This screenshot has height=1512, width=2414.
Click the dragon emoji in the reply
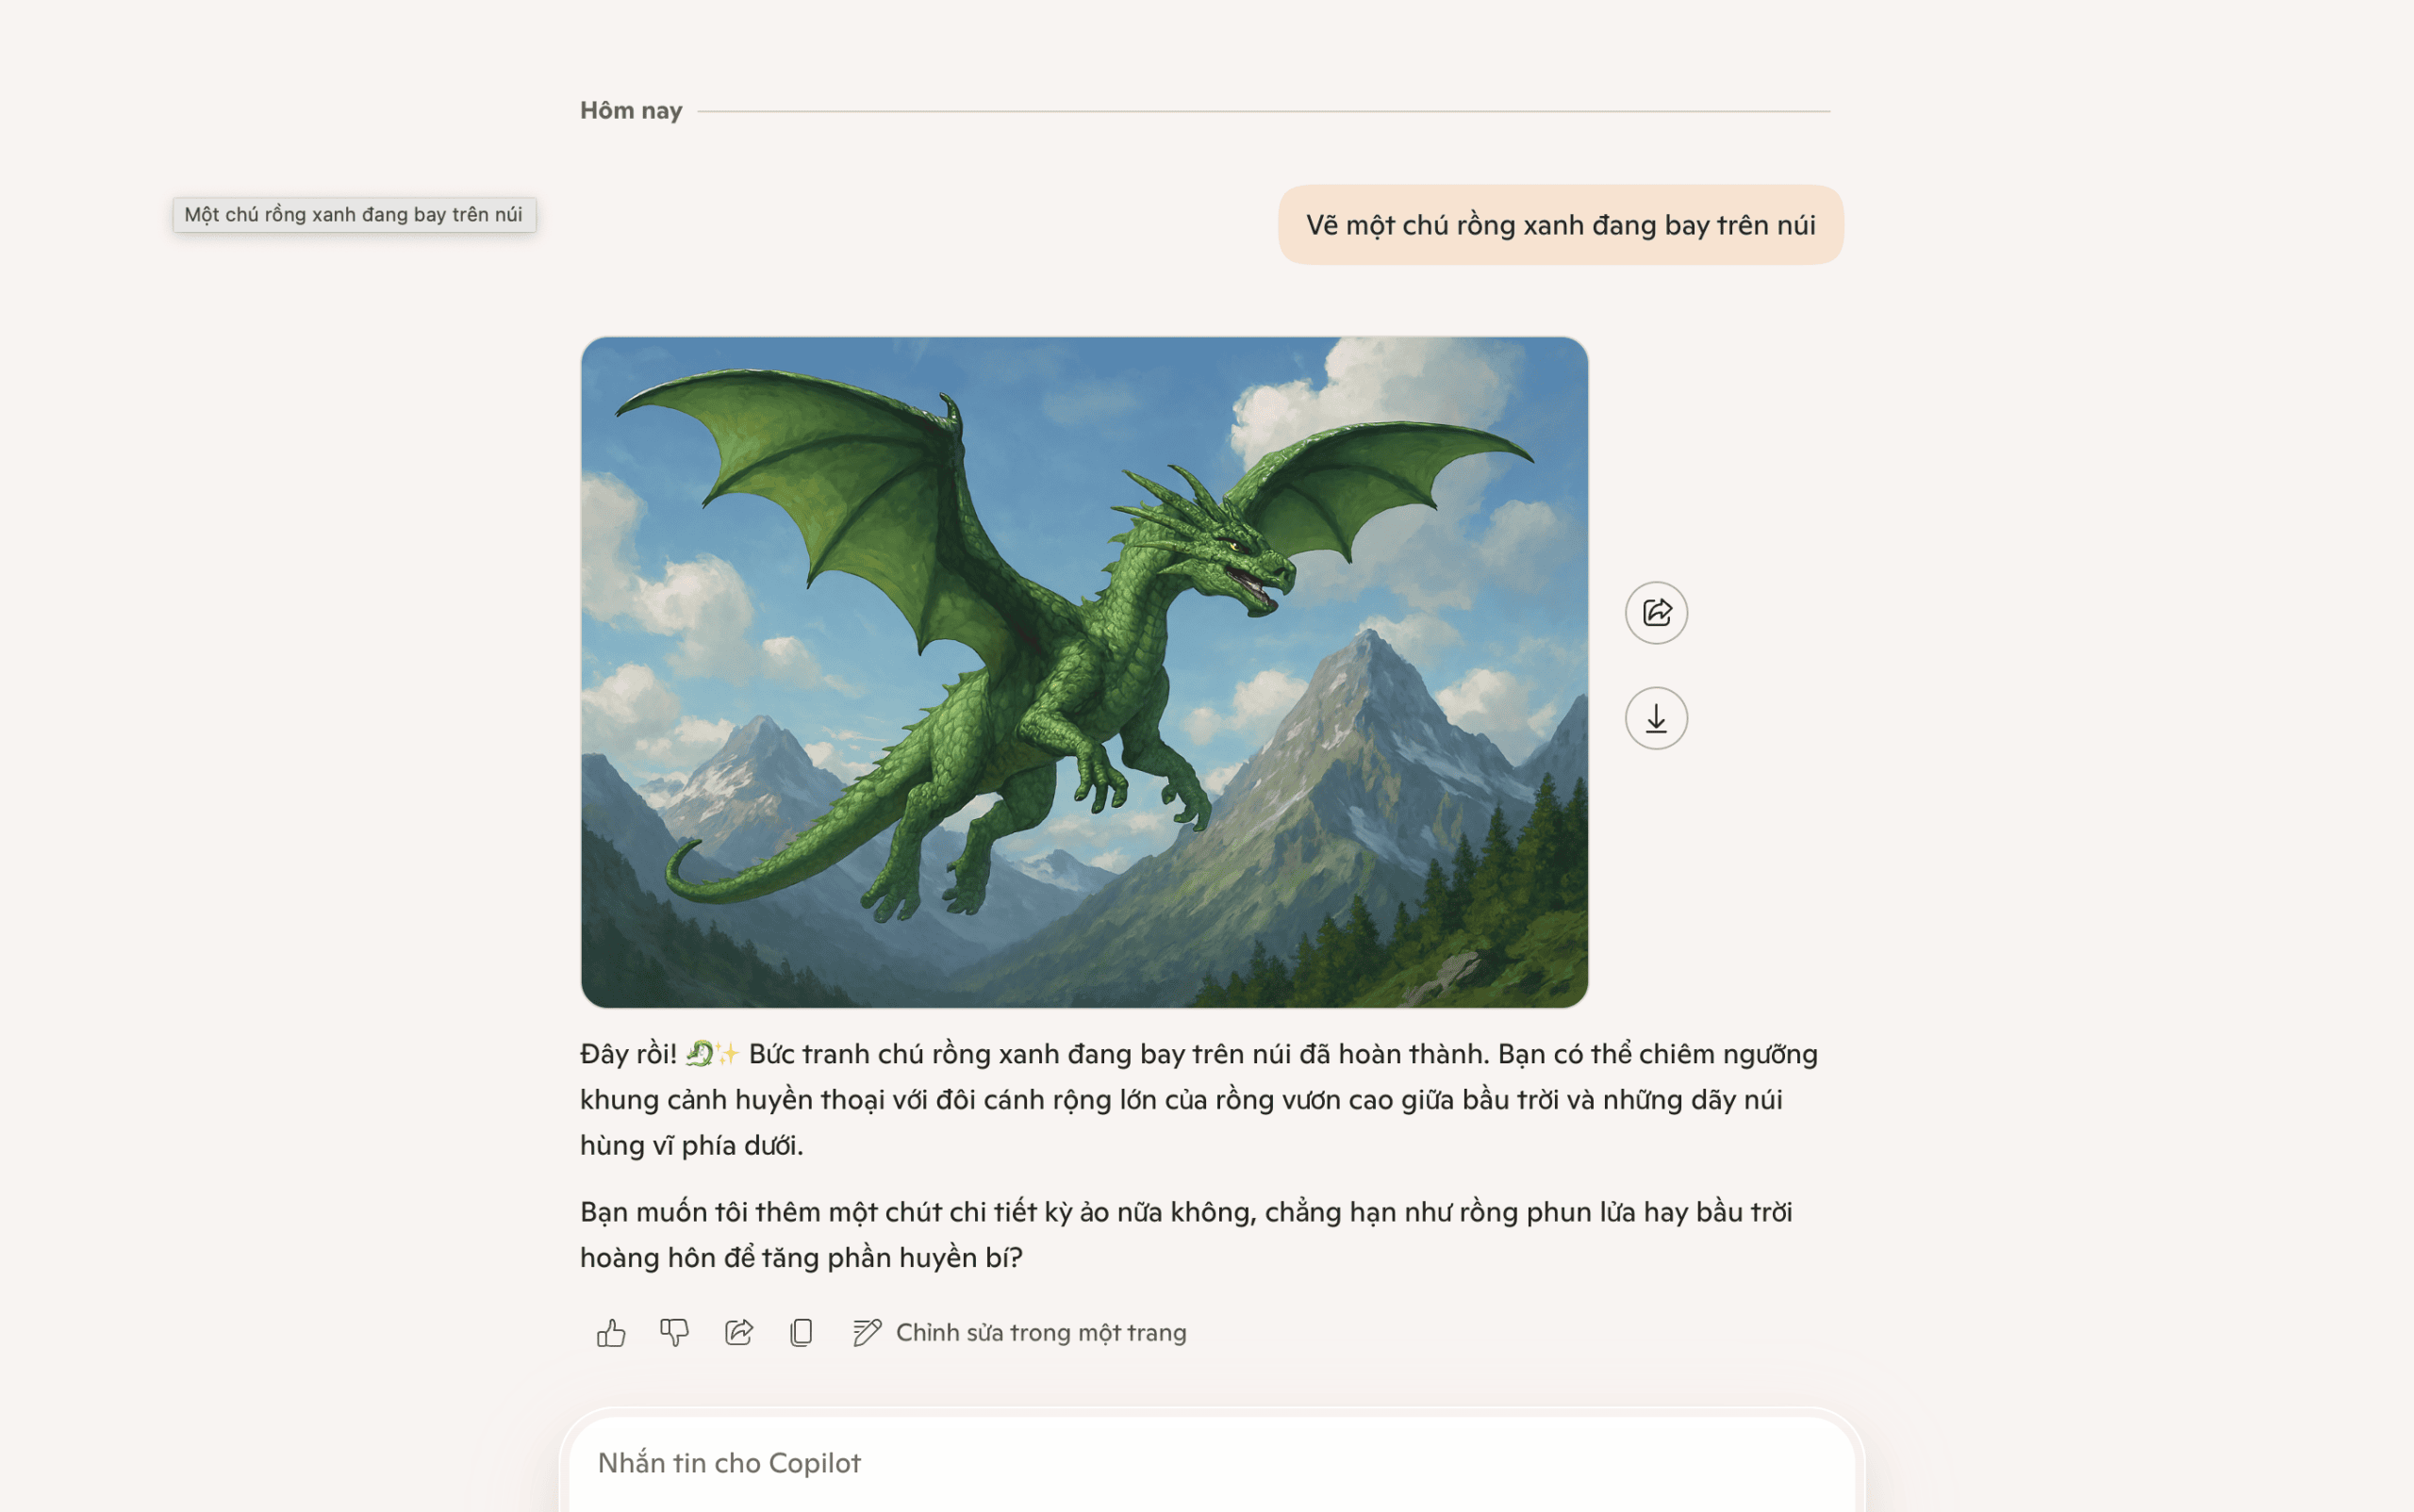point(700,1053)
